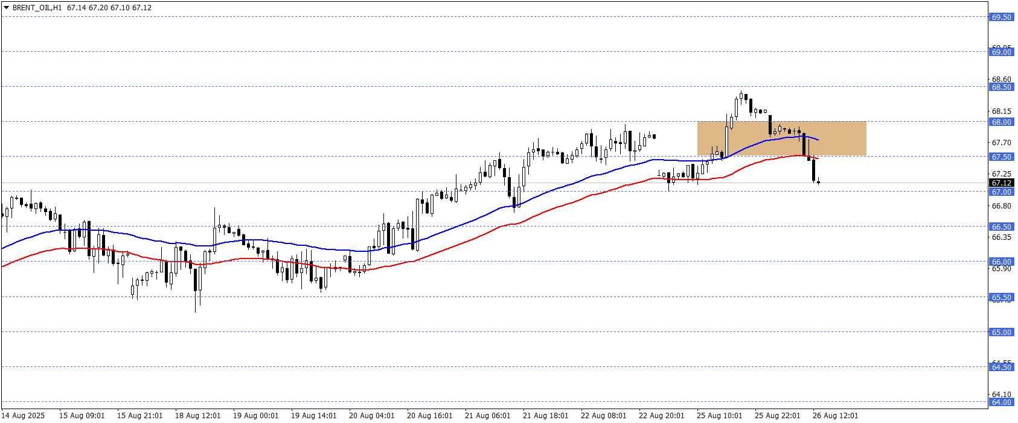Click the current price label 67.12
The width and height of the screenshot is (1018, 423).
pyautogui.click(x=1001, y=183)
